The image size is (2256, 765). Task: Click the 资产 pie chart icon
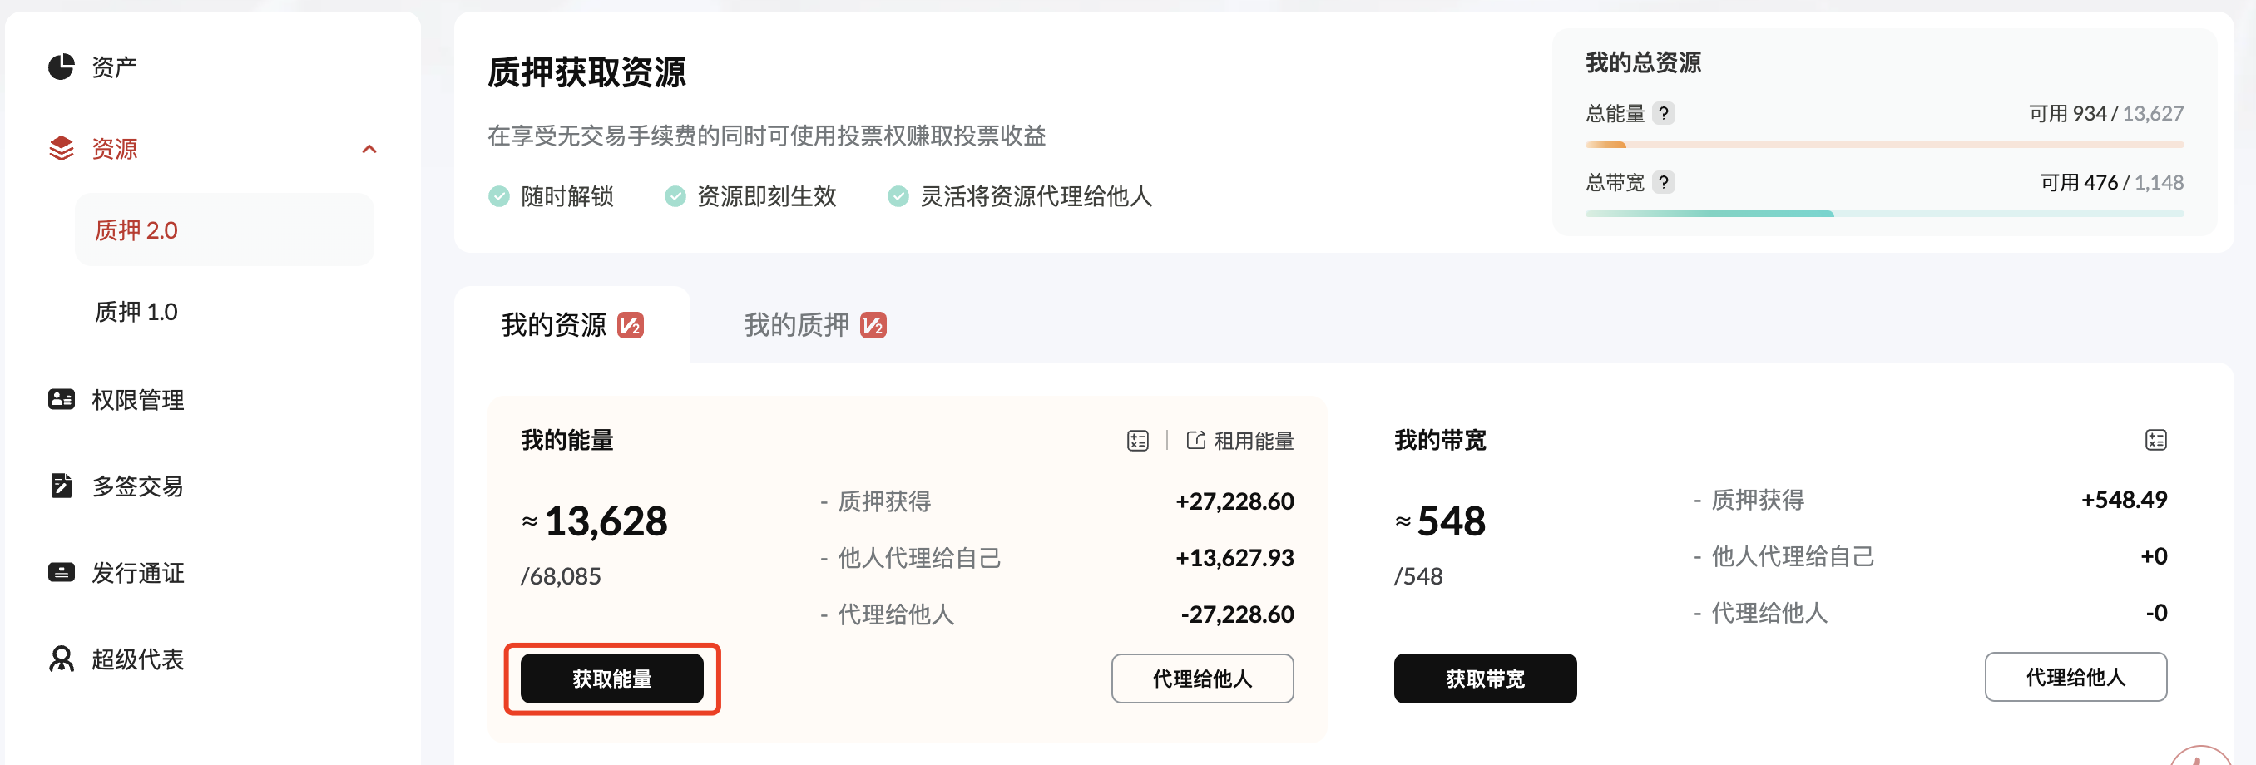coord(61,67)
